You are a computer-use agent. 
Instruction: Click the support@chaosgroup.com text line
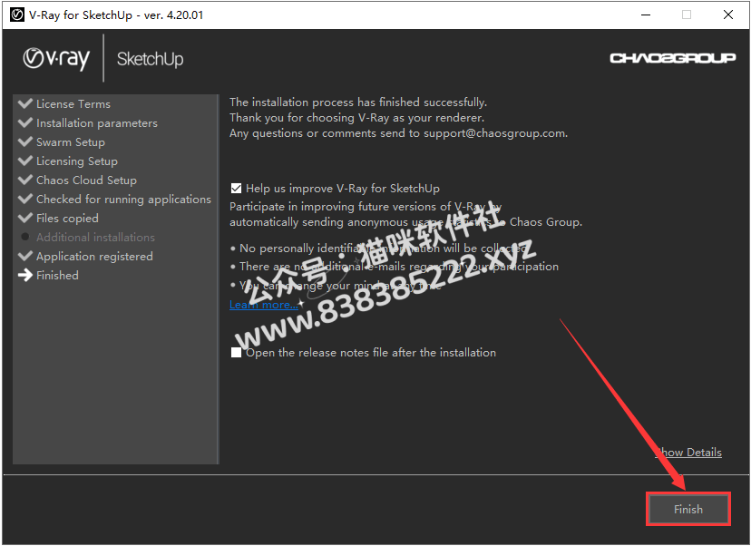pos(398,133)
